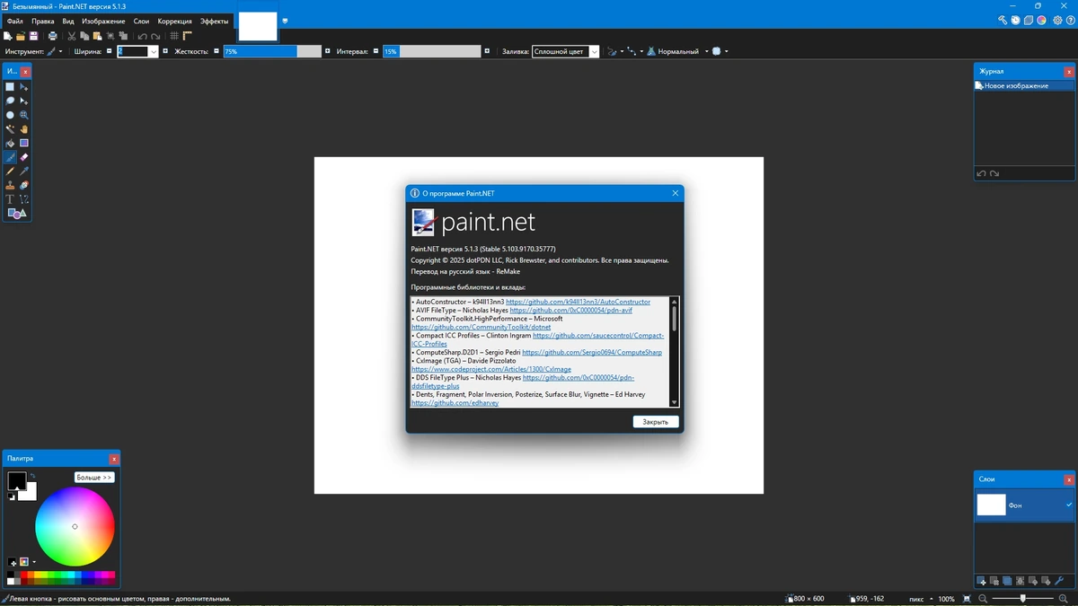Select the Paint Bucket tool
The height and width of the screenshot is (606, 1078).
coord(10,143)
